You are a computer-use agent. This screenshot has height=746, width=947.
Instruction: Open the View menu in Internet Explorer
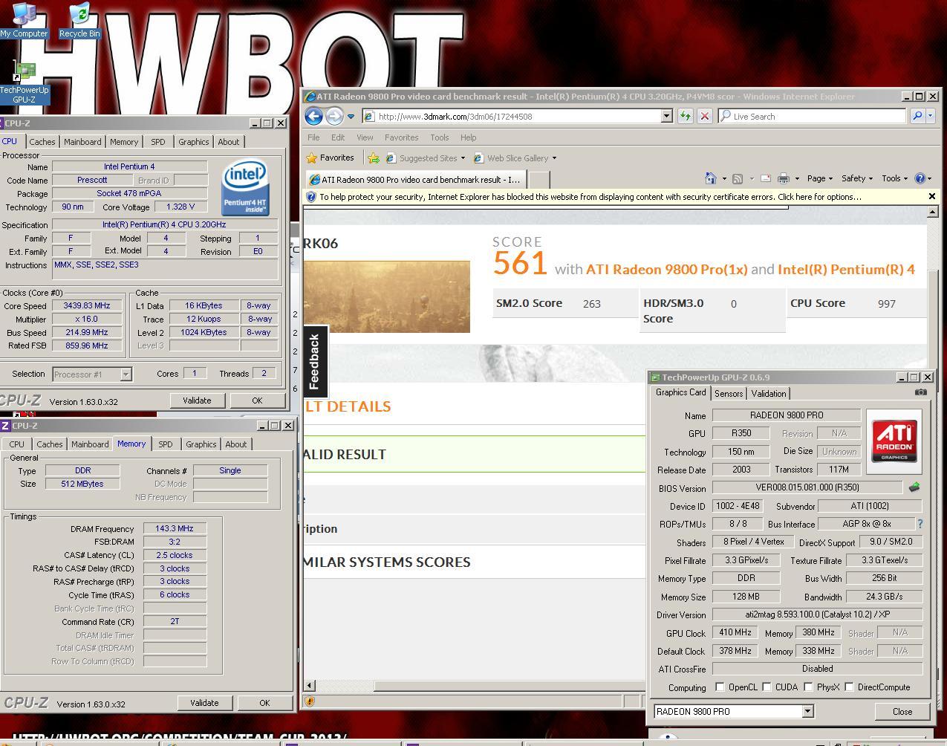(365, 137)
